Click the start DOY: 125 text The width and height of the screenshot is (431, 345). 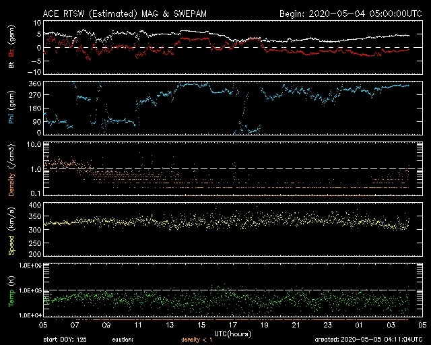click(65, 340)
